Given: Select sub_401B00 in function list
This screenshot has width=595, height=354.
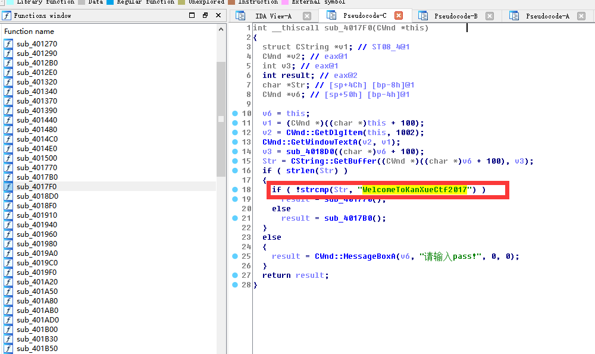Looking at the screenshot, I should point(37,330).
